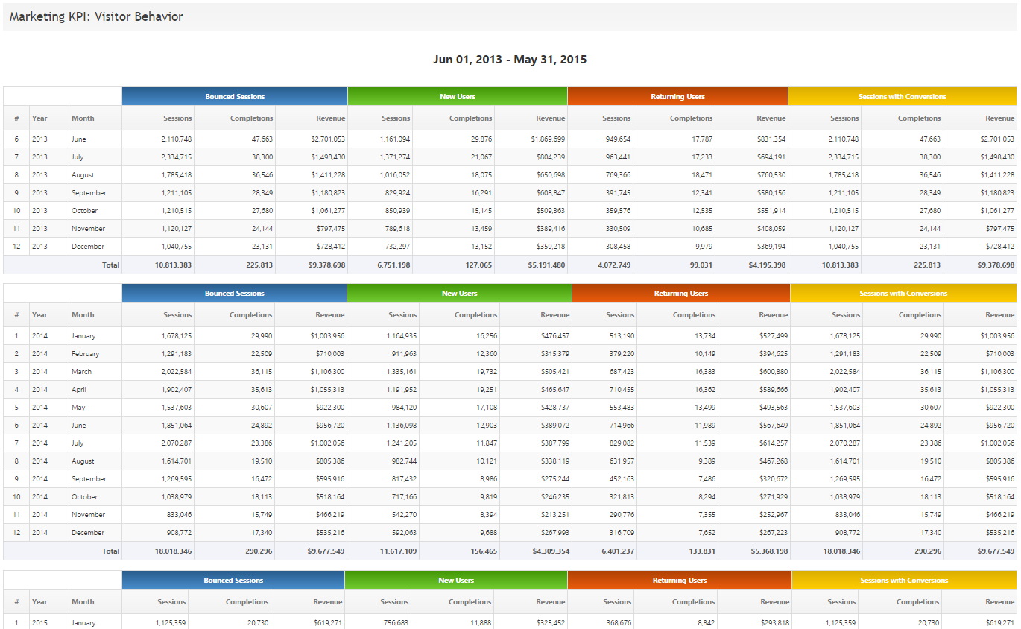
Task: Click the Marketing KPI: Visitor Behavior title
Action: click(96, 16)
